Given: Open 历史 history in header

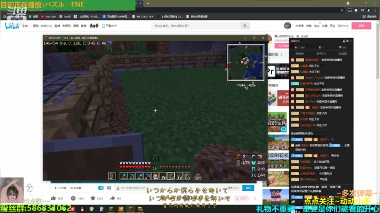Looking at the screenshot, I should coord(332,26).
